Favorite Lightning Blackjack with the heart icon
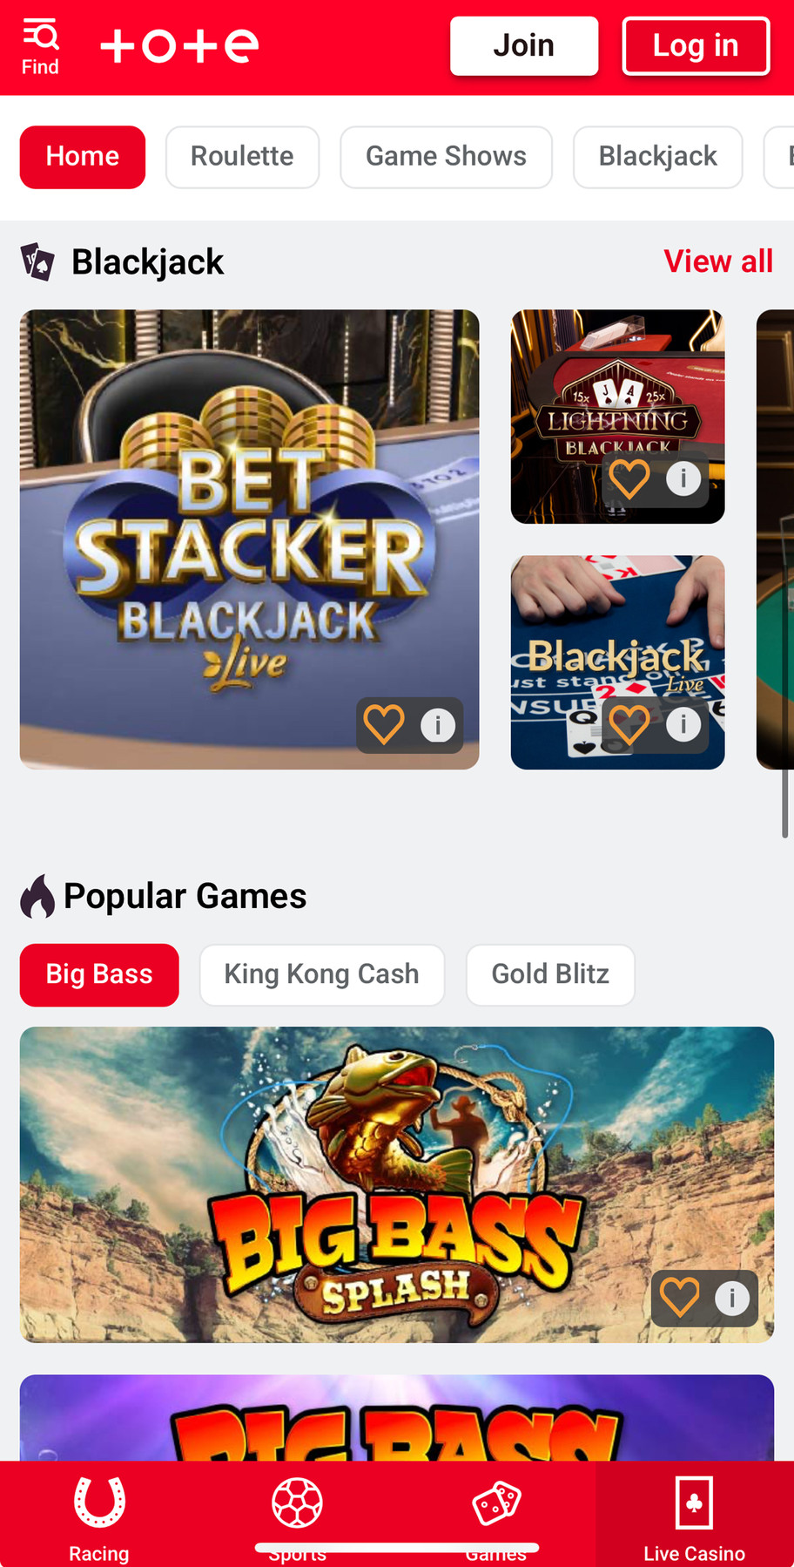The height and width of the screenshot is (1567, 794). click(x=629, y=478)
